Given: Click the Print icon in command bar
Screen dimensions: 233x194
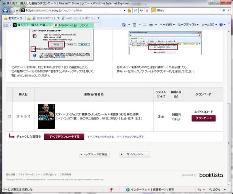Looking at the screenshot, I should [151, 25].
